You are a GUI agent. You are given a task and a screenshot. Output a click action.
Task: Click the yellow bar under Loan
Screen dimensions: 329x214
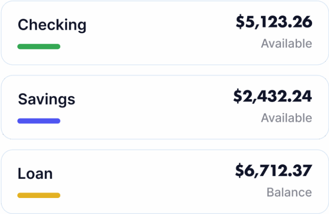pos(39,195)
